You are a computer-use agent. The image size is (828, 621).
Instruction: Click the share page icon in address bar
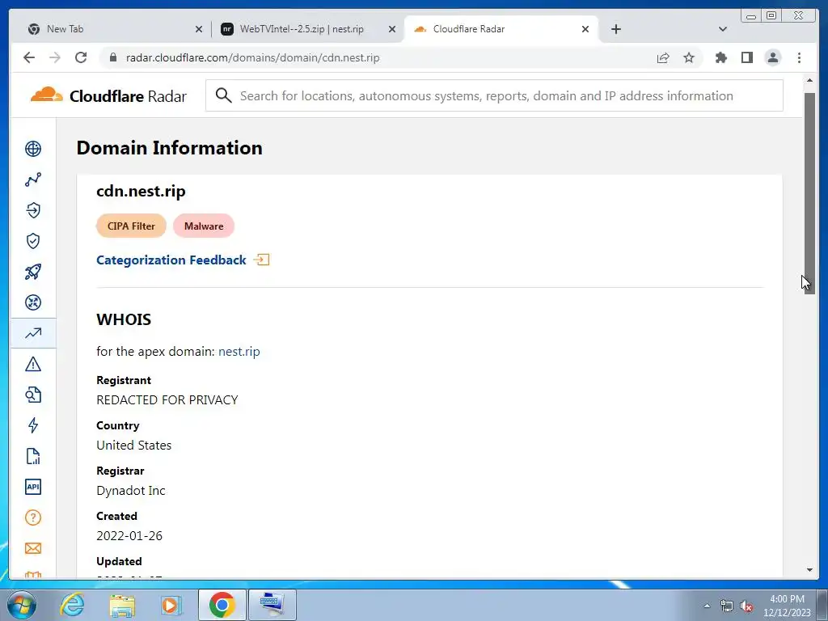pyautogui.click(x=663, y=57)
